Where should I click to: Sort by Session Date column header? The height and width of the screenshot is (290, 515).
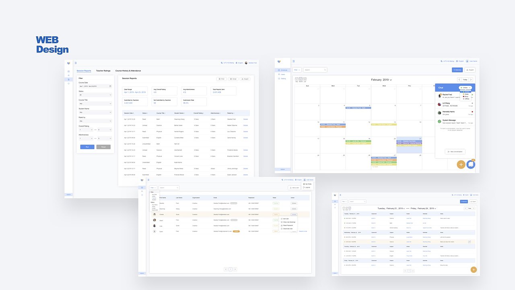pyautogui.click(x=129, y=113)
